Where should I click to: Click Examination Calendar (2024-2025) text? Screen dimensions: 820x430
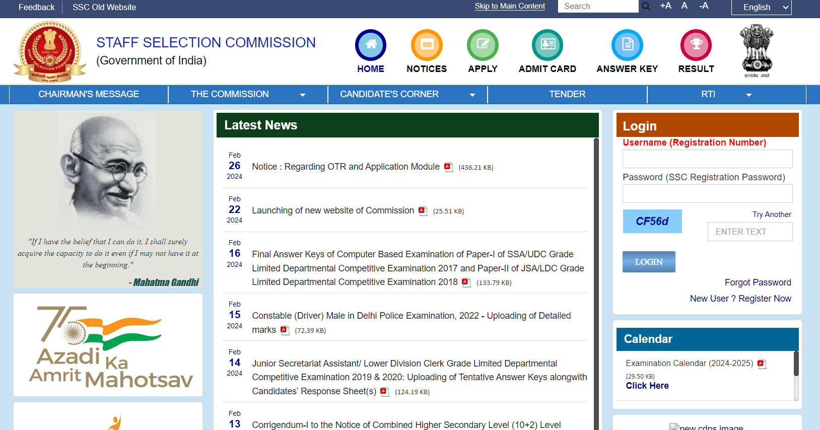[690, 363]
